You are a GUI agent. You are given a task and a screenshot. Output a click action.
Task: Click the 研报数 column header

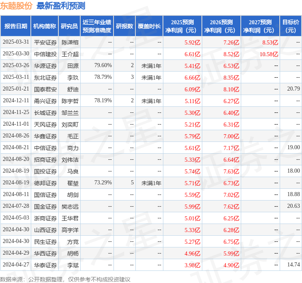tap(124, 26)
